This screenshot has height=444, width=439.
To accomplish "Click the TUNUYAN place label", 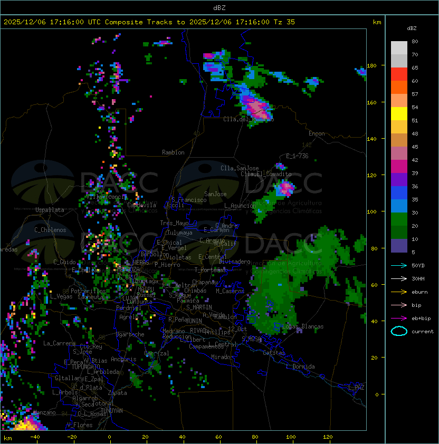I will 112,411.
